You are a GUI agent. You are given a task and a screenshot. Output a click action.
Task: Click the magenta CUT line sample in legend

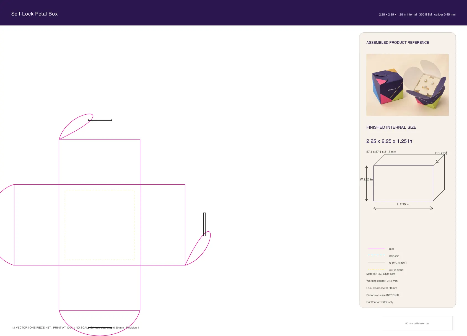(376, 248)
